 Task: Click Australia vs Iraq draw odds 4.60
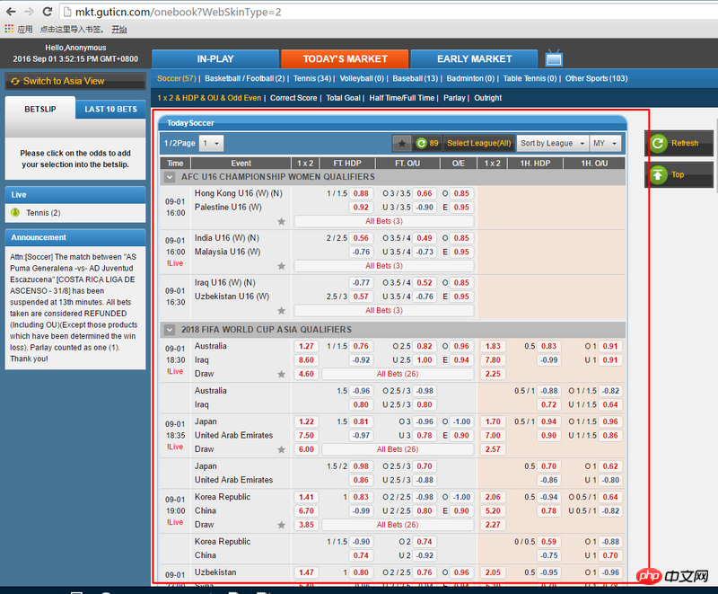pyautogui.click(x=306, y=374)
